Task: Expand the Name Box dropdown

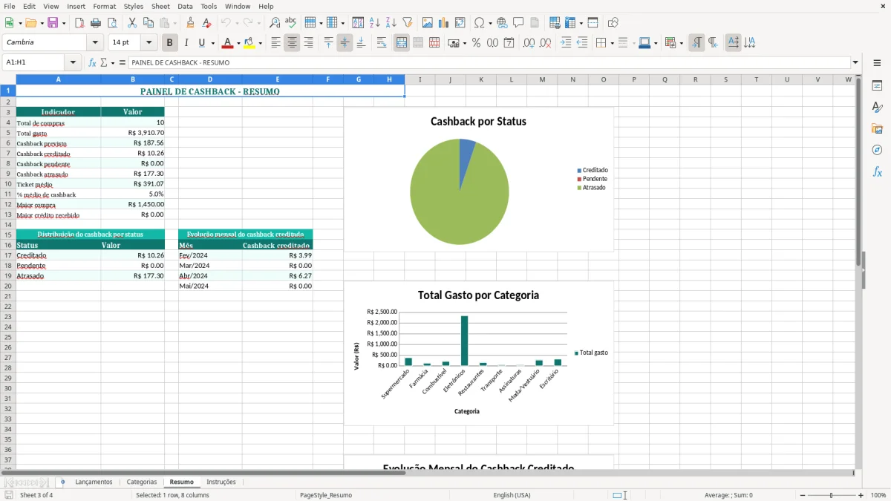Action: pos(73,62)
